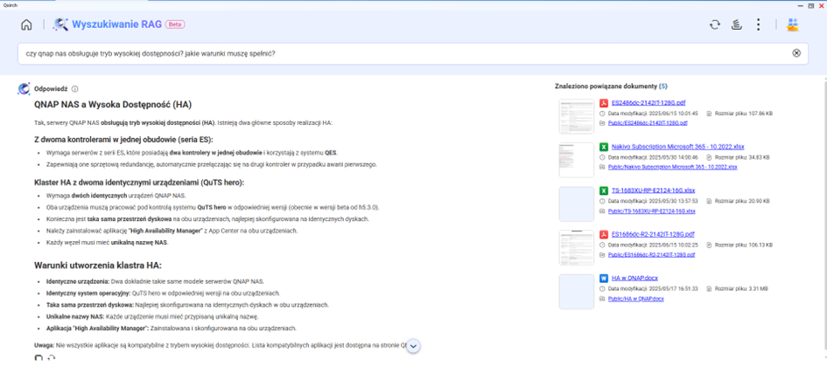Open TS-1683XU-RP-E2124-16G.xlsx document link

[x=654, y=190]
